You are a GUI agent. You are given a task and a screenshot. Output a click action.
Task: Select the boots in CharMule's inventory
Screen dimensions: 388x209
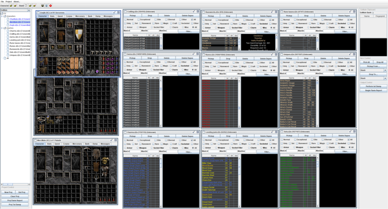(41, 128)
